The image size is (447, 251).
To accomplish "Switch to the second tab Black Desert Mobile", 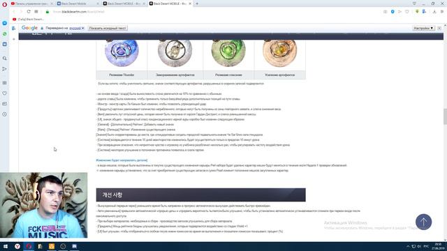I will coord(78,3).
